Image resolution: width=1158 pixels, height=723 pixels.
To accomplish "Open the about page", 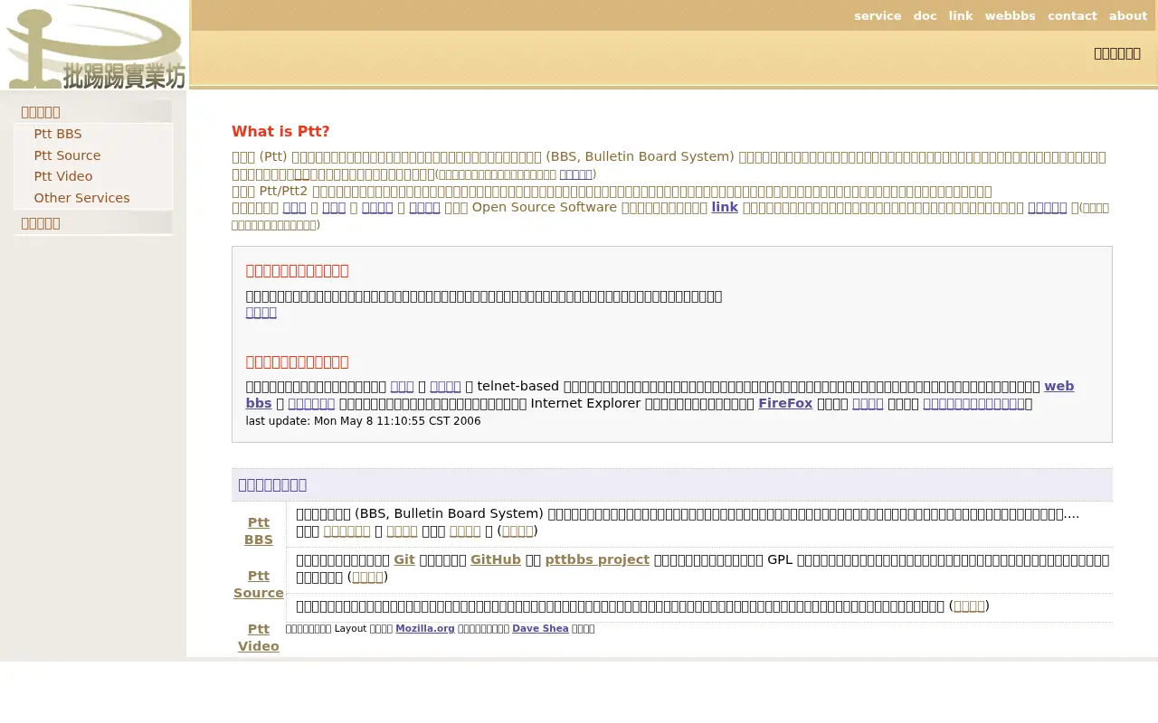I will (1128, 15).
